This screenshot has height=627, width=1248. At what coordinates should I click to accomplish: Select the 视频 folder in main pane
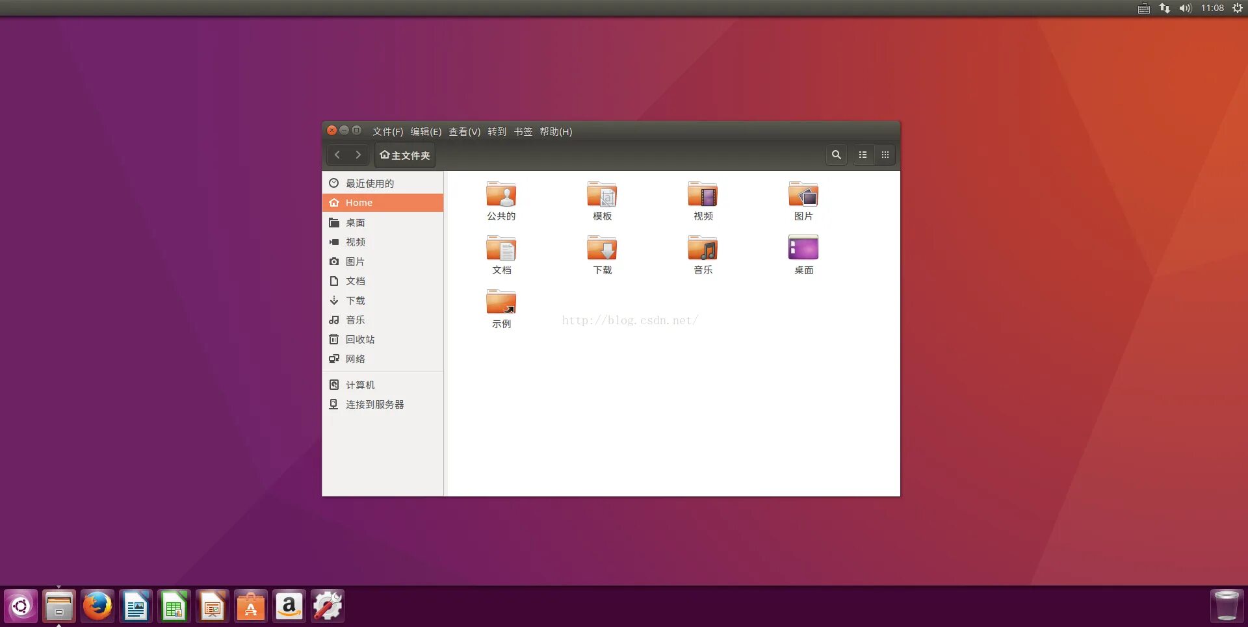[x=703, y=194]
